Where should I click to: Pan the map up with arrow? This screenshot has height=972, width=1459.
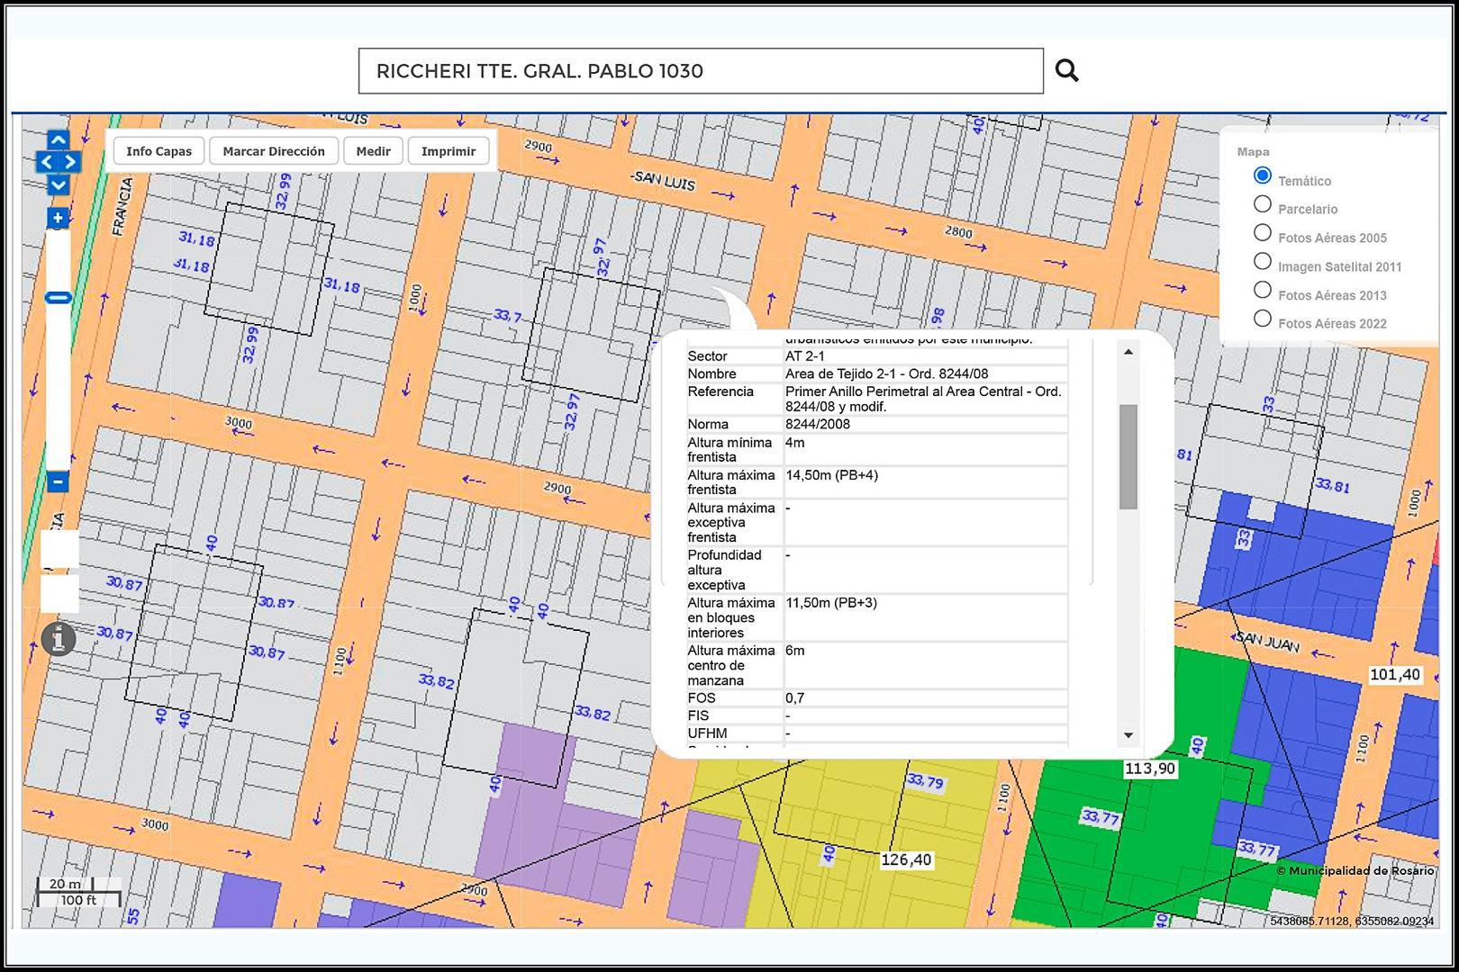[x=58, y=139]
